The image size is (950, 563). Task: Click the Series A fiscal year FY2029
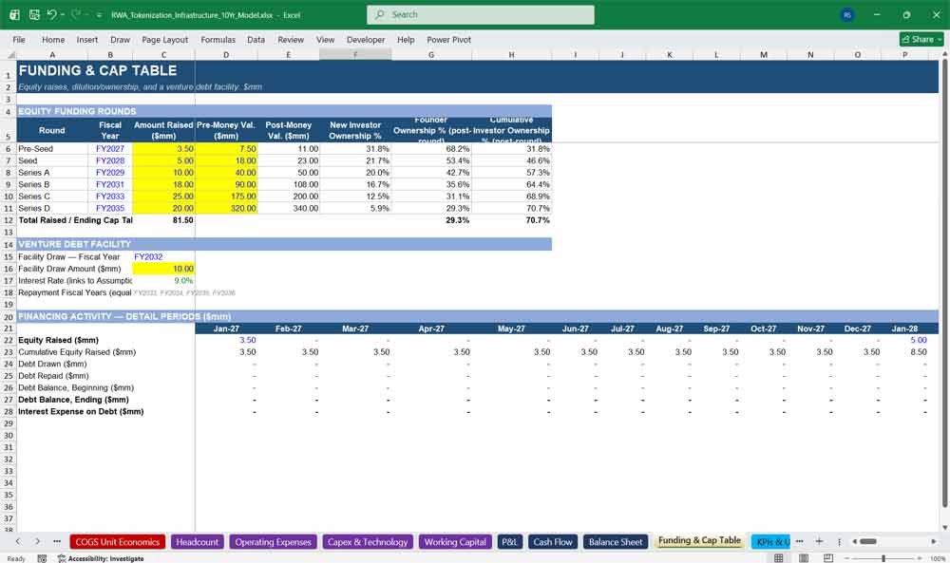[x=110, y=173]
